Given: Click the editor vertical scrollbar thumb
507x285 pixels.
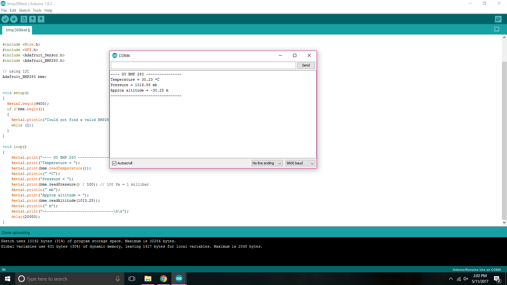Looking at the screenshot, I should tap(504, 141).
